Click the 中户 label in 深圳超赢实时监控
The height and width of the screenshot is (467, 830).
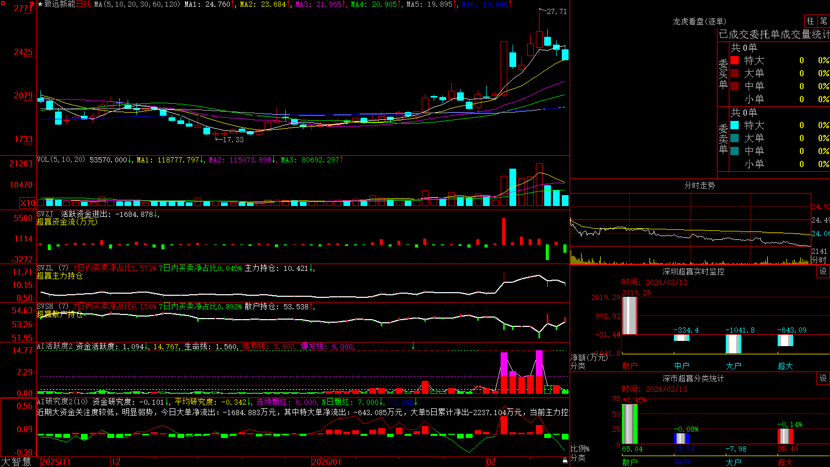(x=682, y=366)
